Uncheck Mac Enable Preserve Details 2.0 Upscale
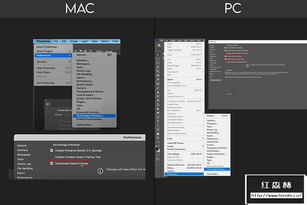 [x=52, y=151]
